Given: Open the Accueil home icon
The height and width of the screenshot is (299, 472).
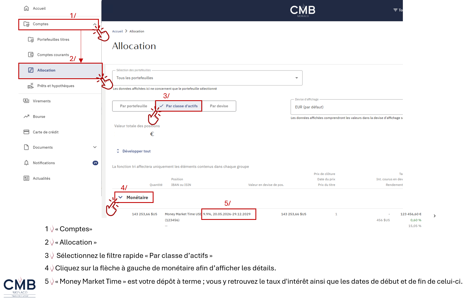Looking at the screenshot, I should [26, 8].
